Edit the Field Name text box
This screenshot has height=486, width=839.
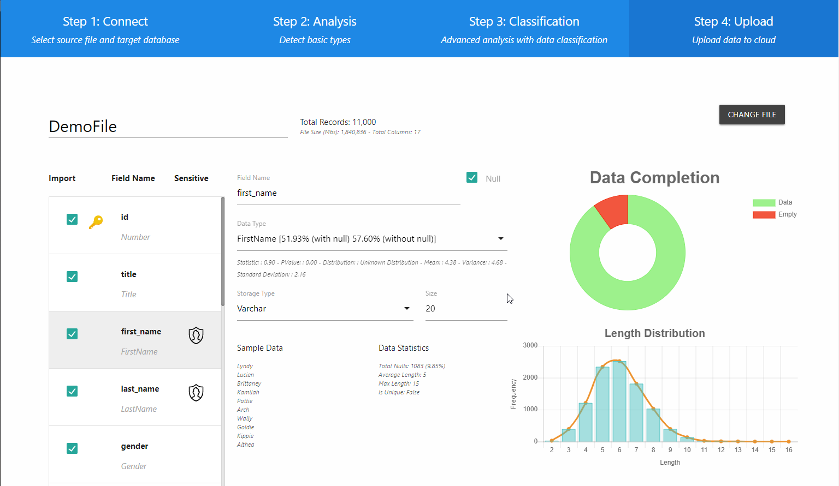(x=348, y=193)
